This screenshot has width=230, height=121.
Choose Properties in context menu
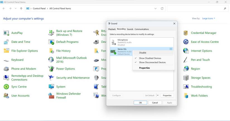[153, 68]
